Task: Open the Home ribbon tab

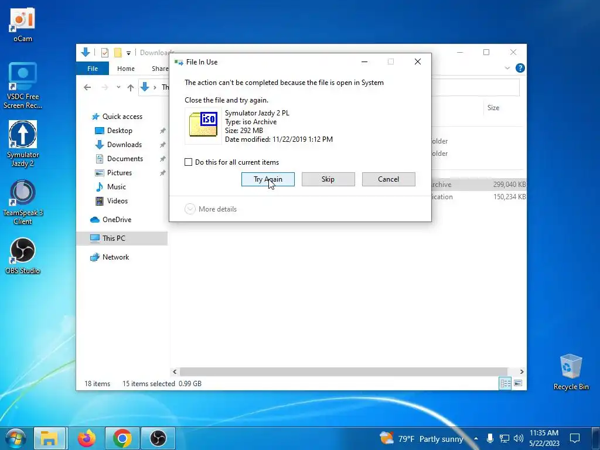Action: [x=126, y=69]
